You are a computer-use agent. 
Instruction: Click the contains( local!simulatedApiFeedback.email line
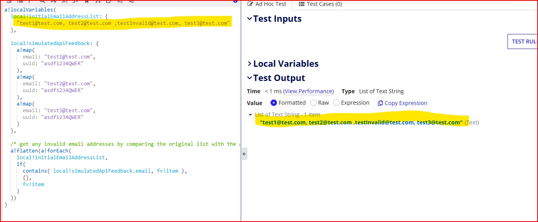[x=105, y=171]
